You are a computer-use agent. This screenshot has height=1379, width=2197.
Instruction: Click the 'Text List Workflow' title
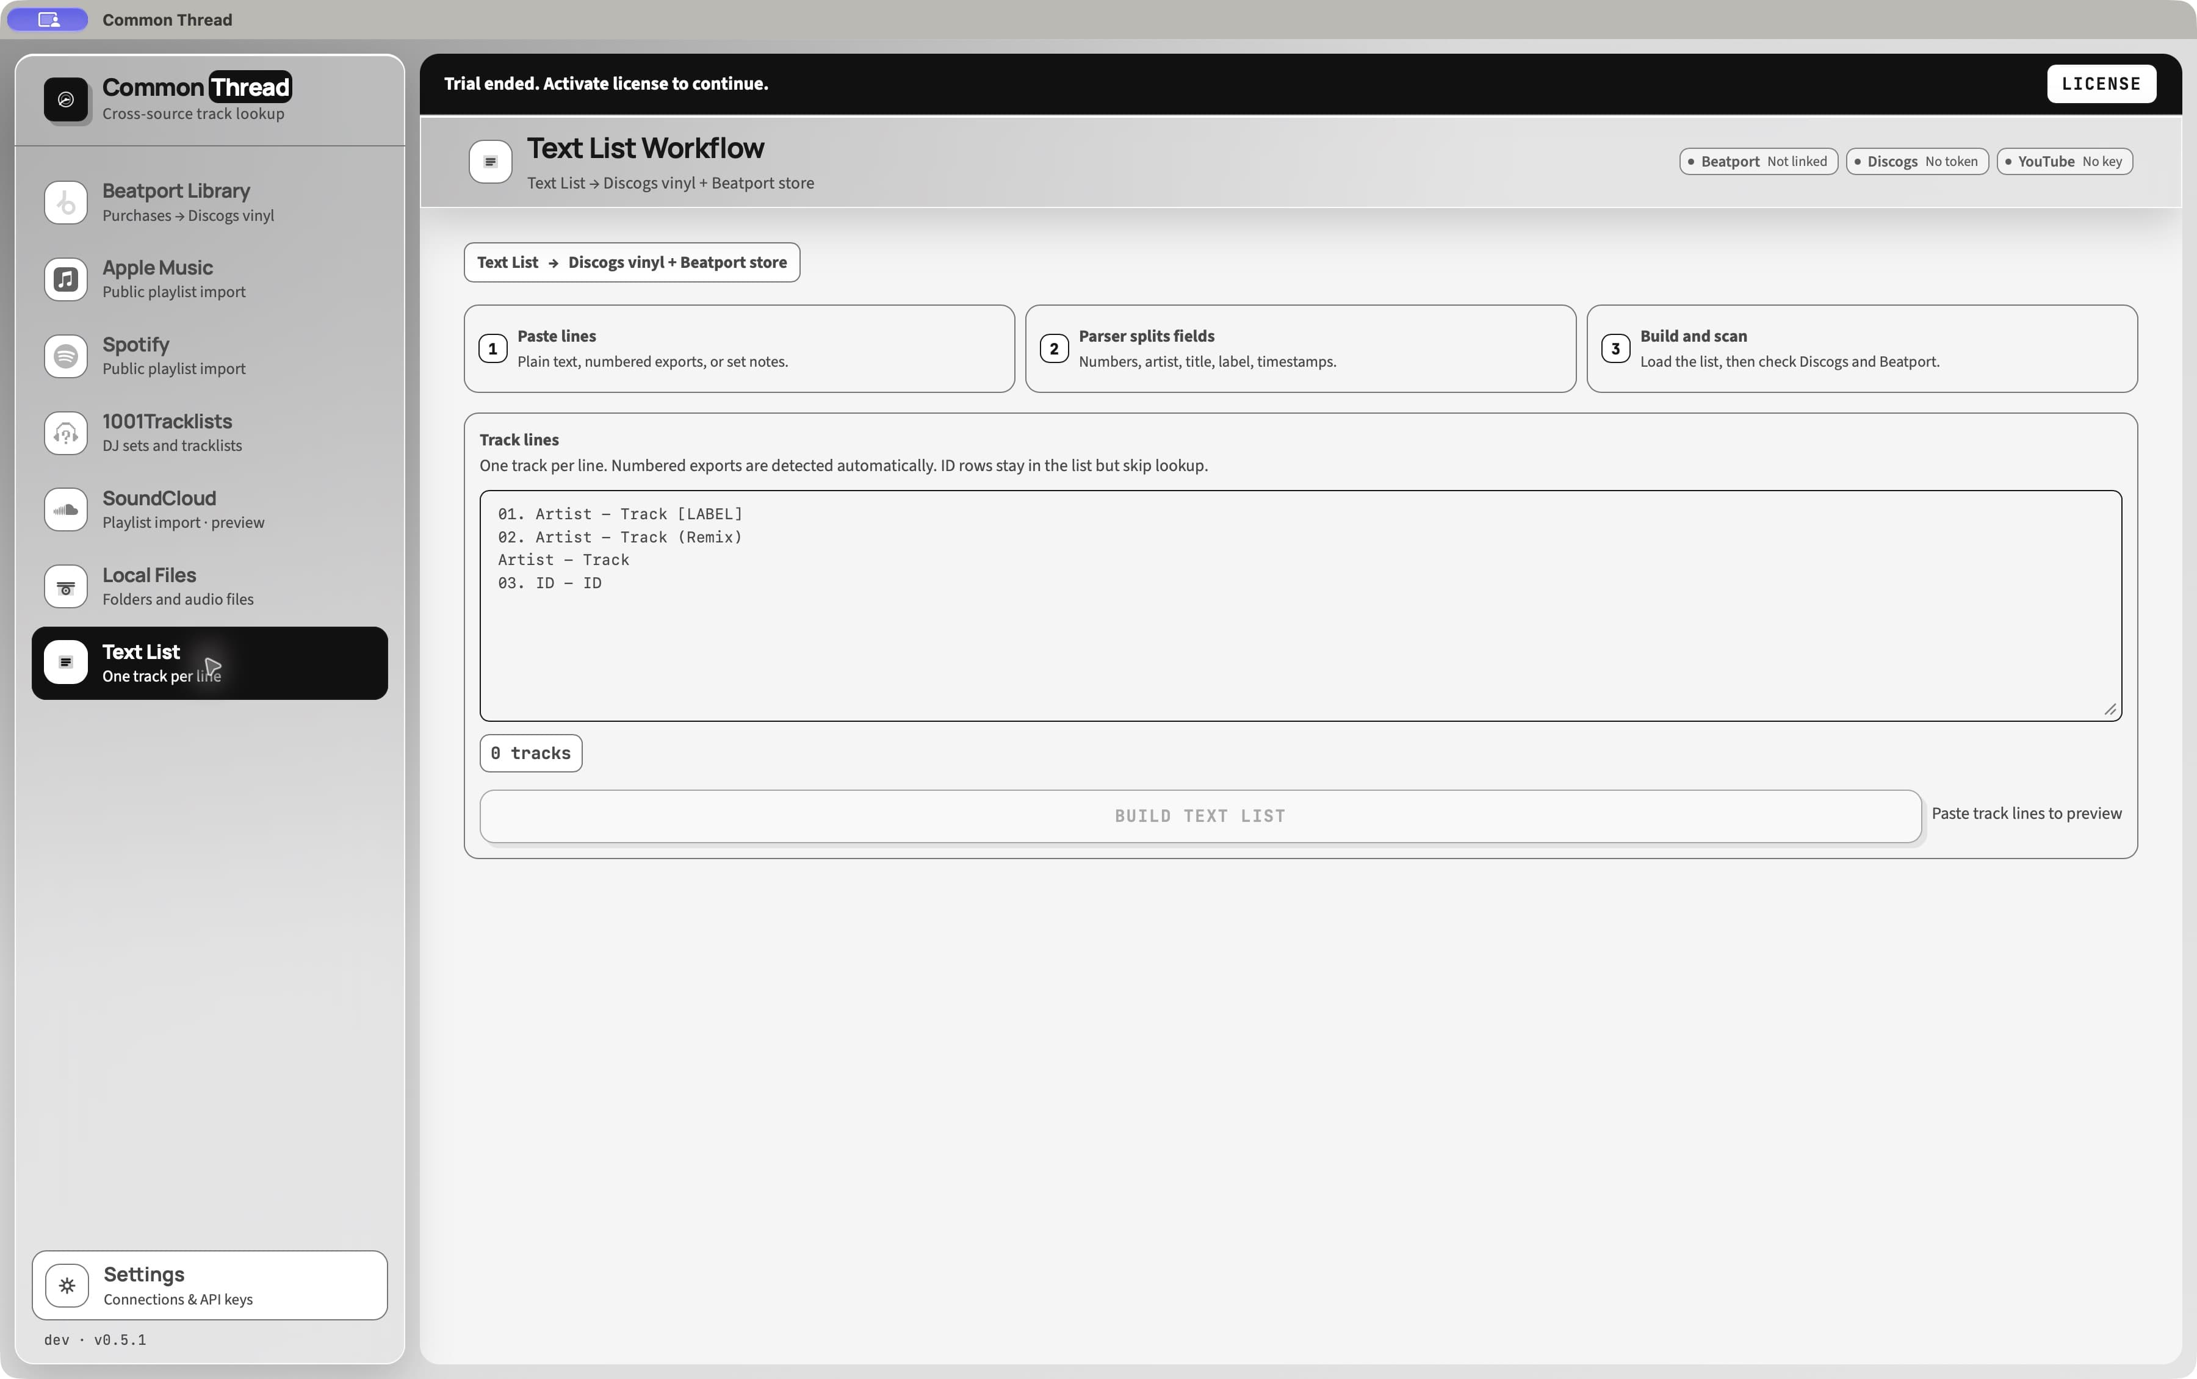[646, 148]
